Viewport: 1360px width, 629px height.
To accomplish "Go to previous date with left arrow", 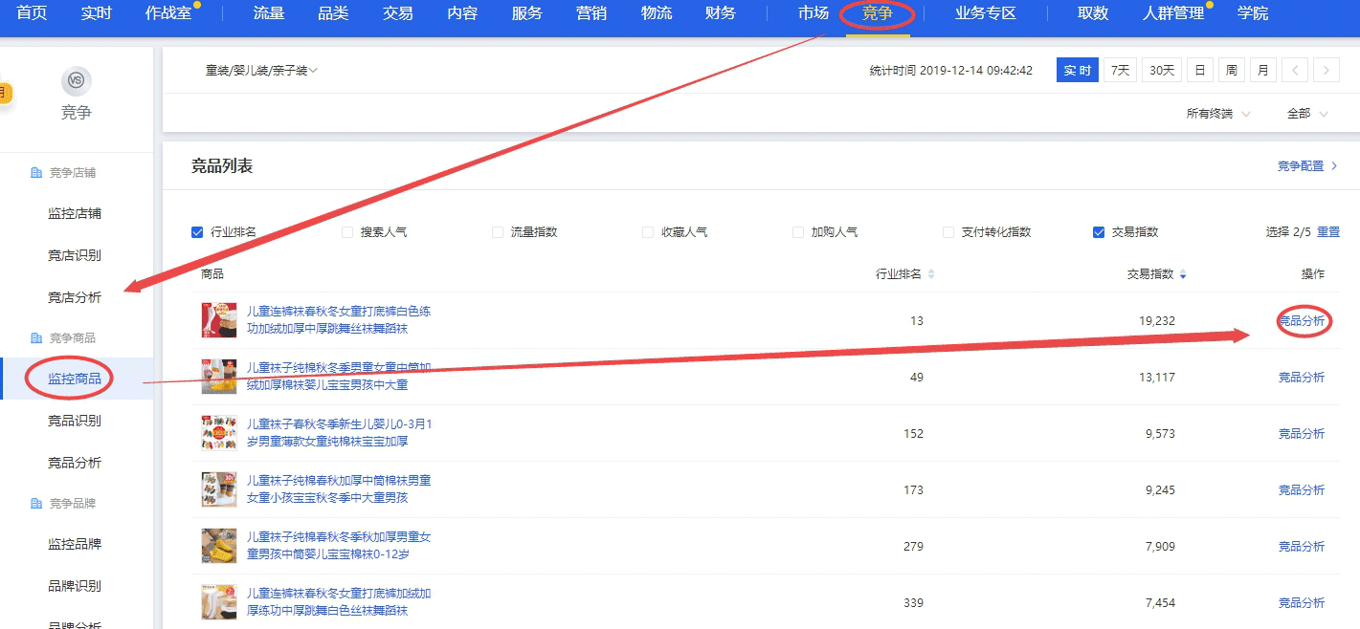I will coord(1295,70).
